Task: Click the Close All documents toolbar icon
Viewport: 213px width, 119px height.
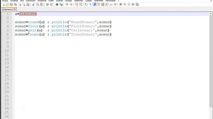Action: tap(24, 4)
